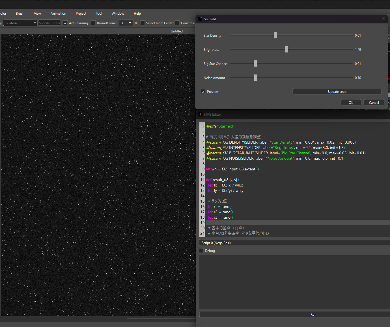Screen dimensions: 390x327
Task: Click the Star Density slider handle
Action: [x=275, y=35]
